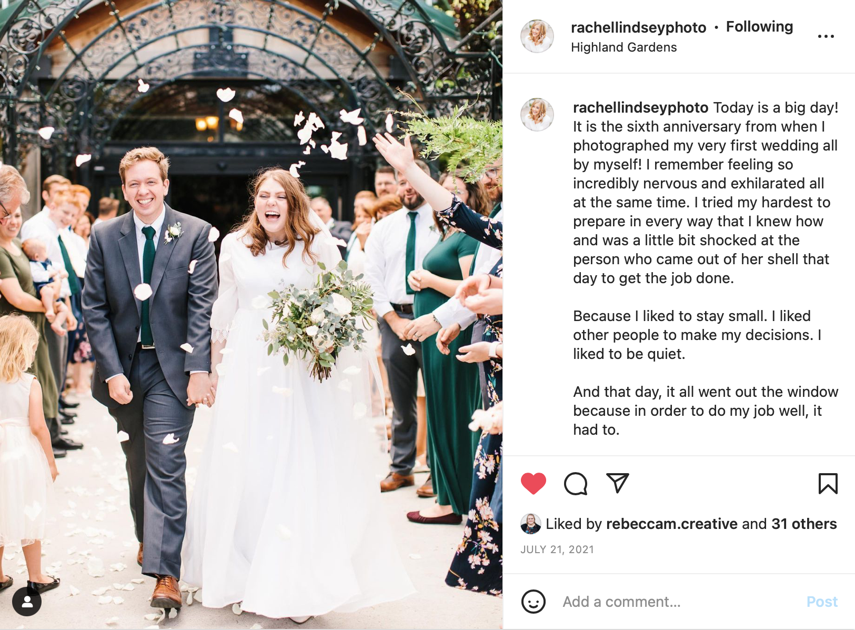Unlike the post with the red heart

pyautogui.click(x=533, y=484)
